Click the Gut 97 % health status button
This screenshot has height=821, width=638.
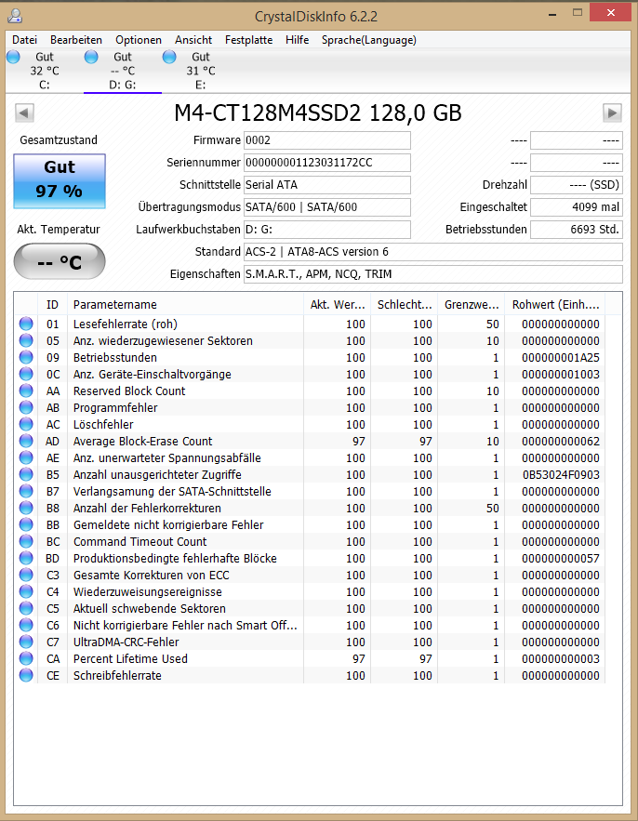coord(60,181)
